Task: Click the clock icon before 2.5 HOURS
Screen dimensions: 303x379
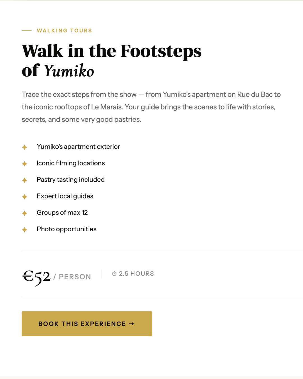Action: (x=114, y=274)
